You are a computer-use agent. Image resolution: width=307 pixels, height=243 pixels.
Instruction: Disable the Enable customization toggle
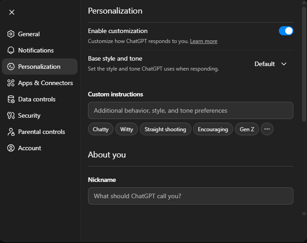pos(286,31)
